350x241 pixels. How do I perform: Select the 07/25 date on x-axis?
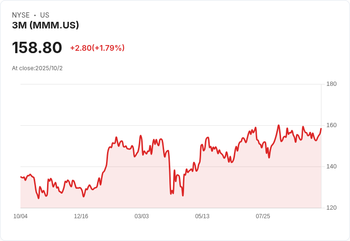(263, 216)
